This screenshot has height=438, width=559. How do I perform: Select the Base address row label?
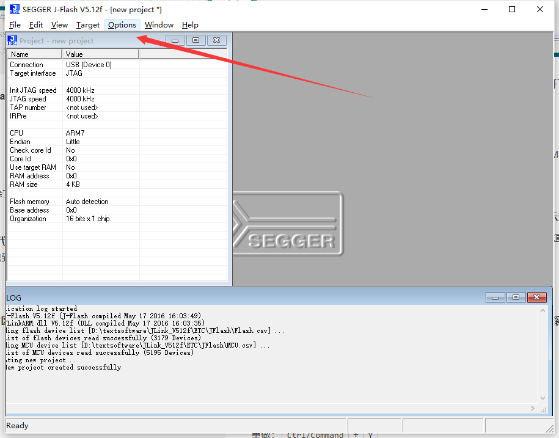coord(29,210)
